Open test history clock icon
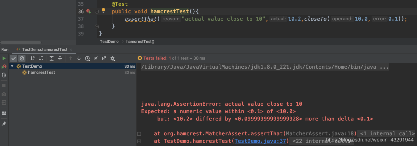This screenshot has width=417, height=146. tap(87, 58)
